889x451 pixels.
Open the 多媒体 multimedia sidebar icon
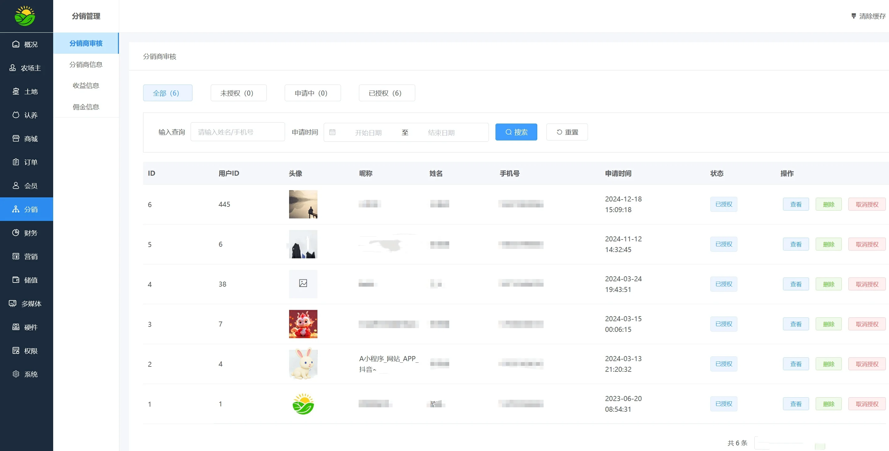pos(13,303)
